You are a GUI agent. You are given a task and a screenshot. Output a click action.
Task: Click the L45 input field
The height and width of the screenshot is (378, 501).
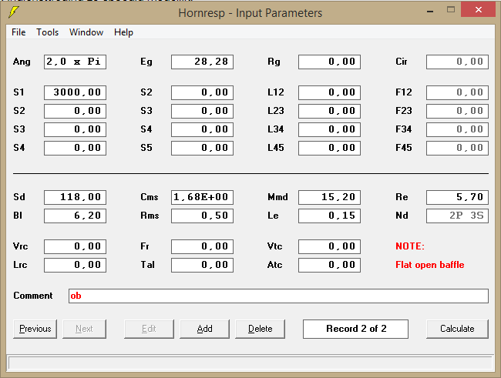329,148
